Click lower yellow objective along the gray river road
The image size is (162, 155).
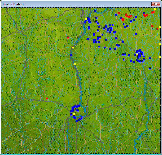pos(75,64)
